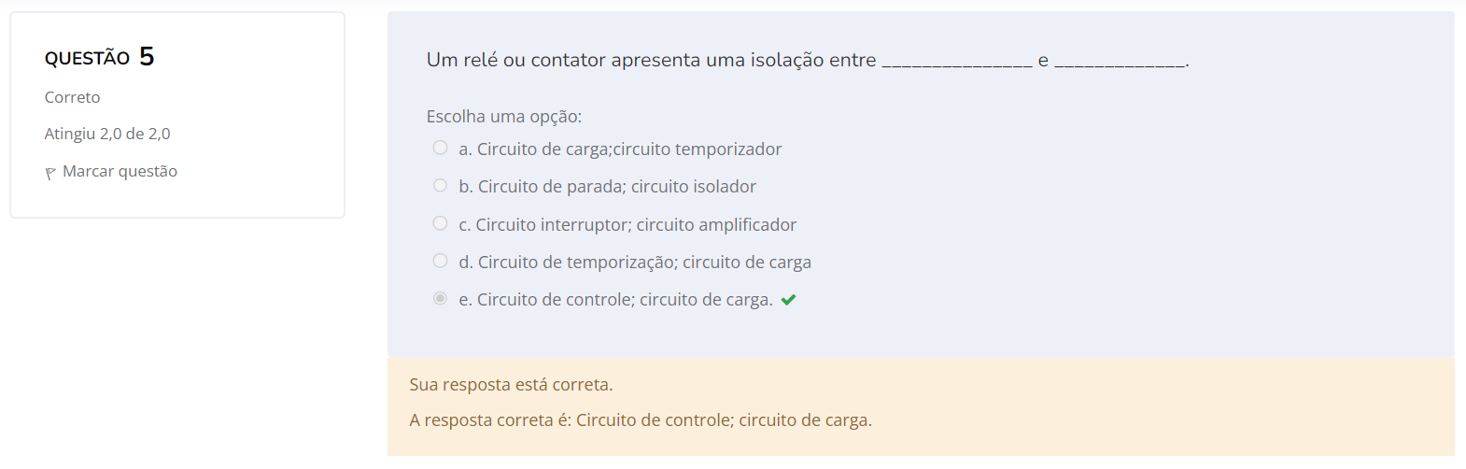Click the green checkmark after option e

788,300
